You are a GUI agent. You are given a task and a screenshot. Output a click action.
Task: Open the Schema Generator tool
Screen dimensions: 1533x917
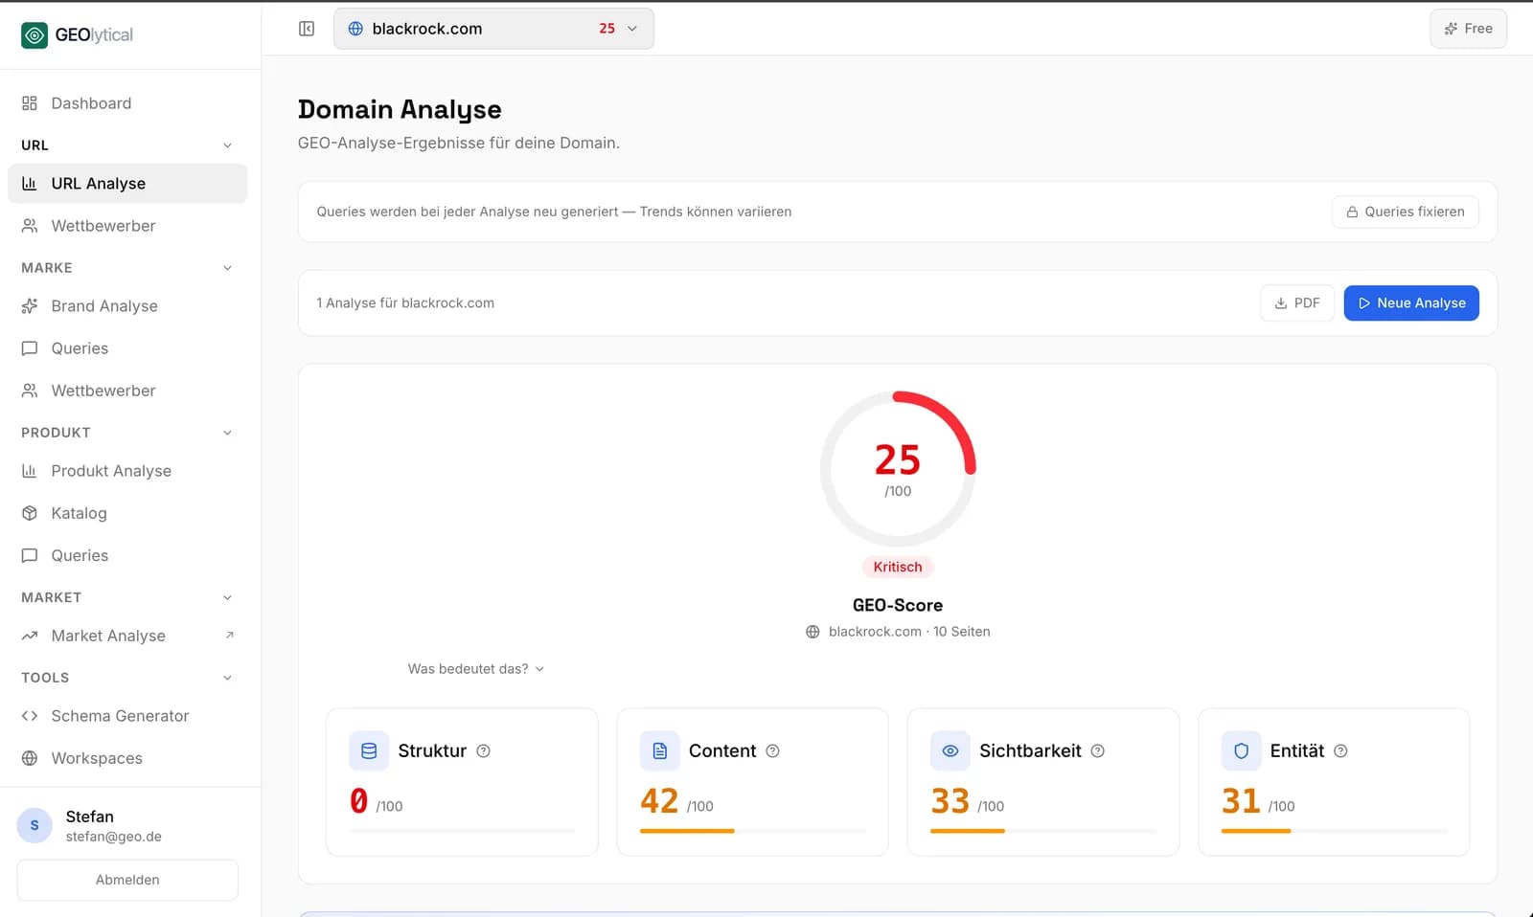[x=127, y=716]
